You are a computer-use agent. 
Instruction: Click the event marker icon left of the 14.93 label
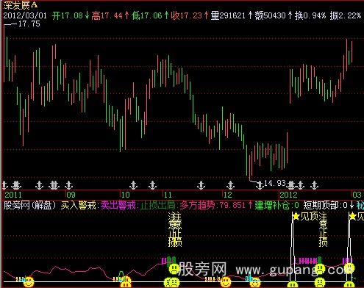coord(260,185)
